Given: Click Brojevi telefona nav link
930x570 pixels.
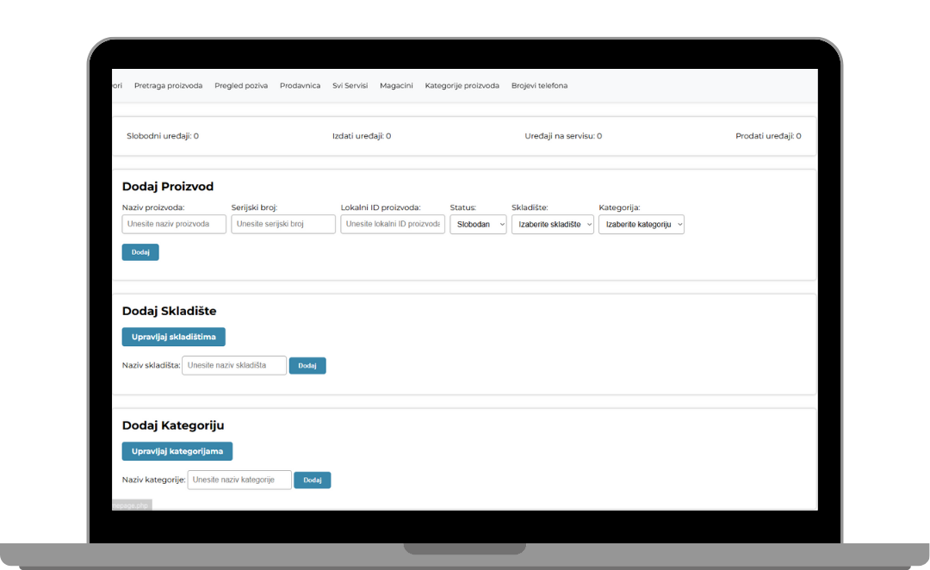Looking at the screenshot, I should click(x=539, y=86).
